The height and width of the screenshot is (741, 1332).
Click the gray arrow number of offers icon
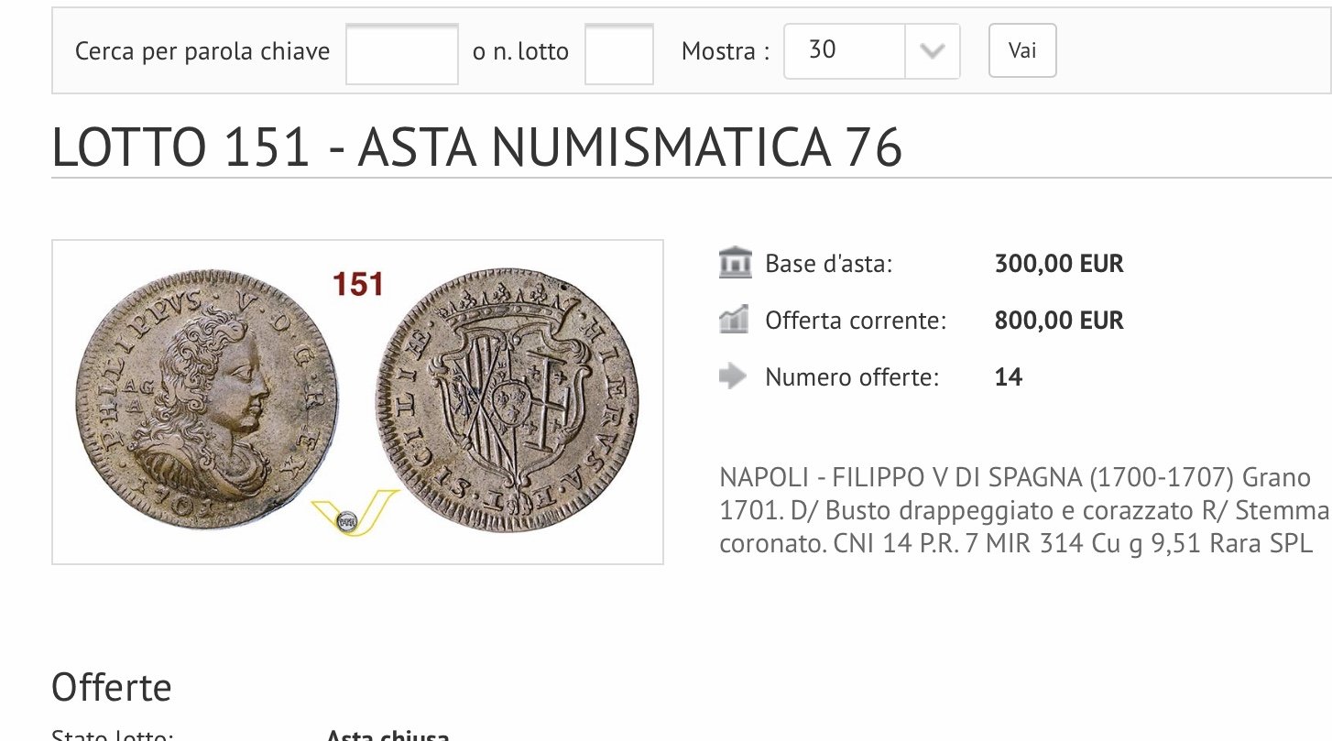coord(734,376)
